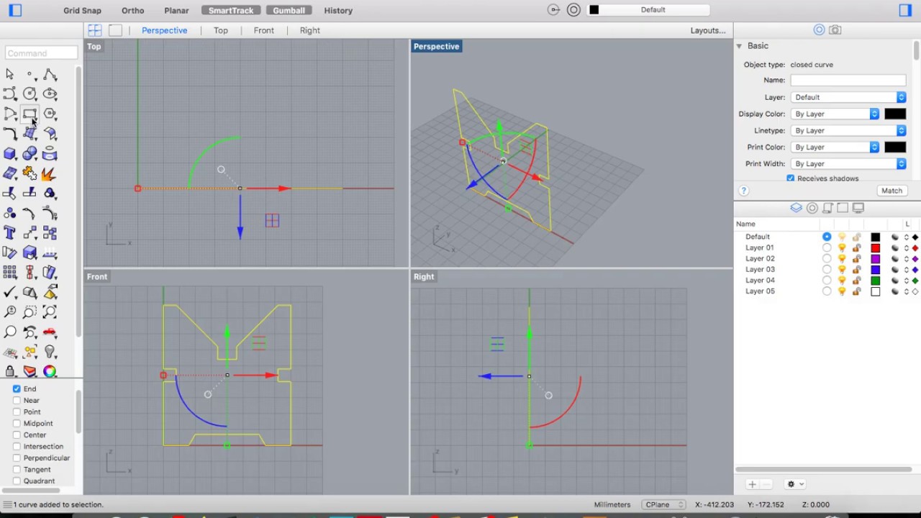Enable the Intersection object snap

(17, 446)
